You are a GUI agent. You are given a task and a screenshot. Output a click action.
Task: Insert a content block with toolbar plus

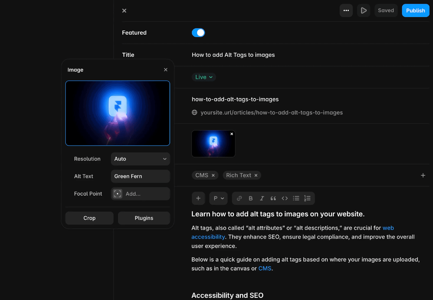pos(198,198)
